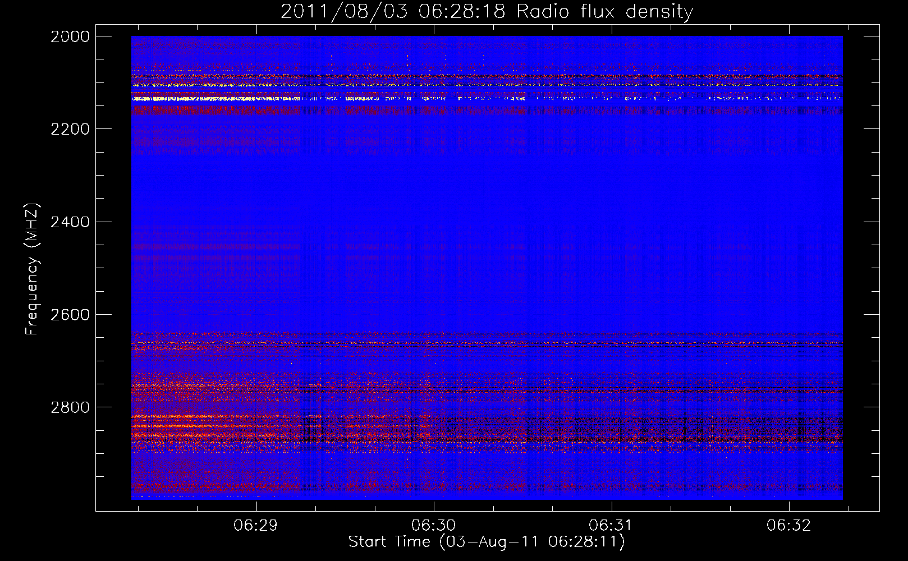This screenshot has width=908, height=561.
Task: Click the 2400 frequency tick label
Action: tap(70, 222)
